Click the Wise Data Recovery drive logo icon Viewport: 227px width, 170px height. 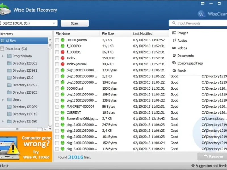click(x=5, y=9)
